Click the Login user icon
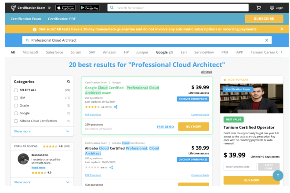The image size is (290, 193). [272, 7]
